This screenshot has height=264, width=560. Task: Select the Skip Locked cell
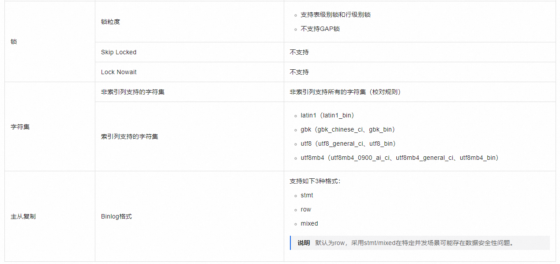coord(189,52)
